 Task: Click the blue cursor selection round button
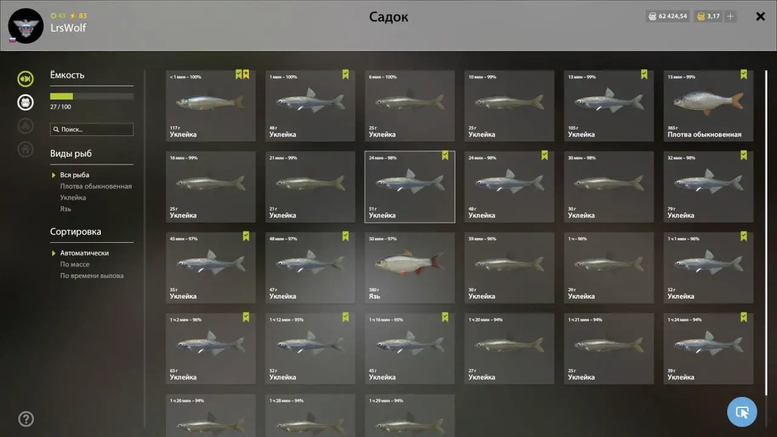pyautogui.click(x=742, y=412)
